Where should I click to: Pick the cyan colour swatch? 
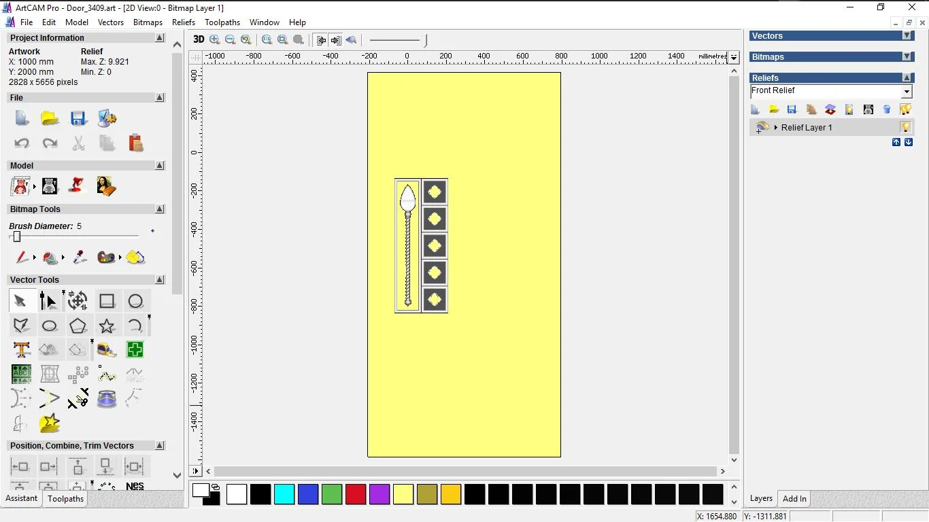[284, 494]
